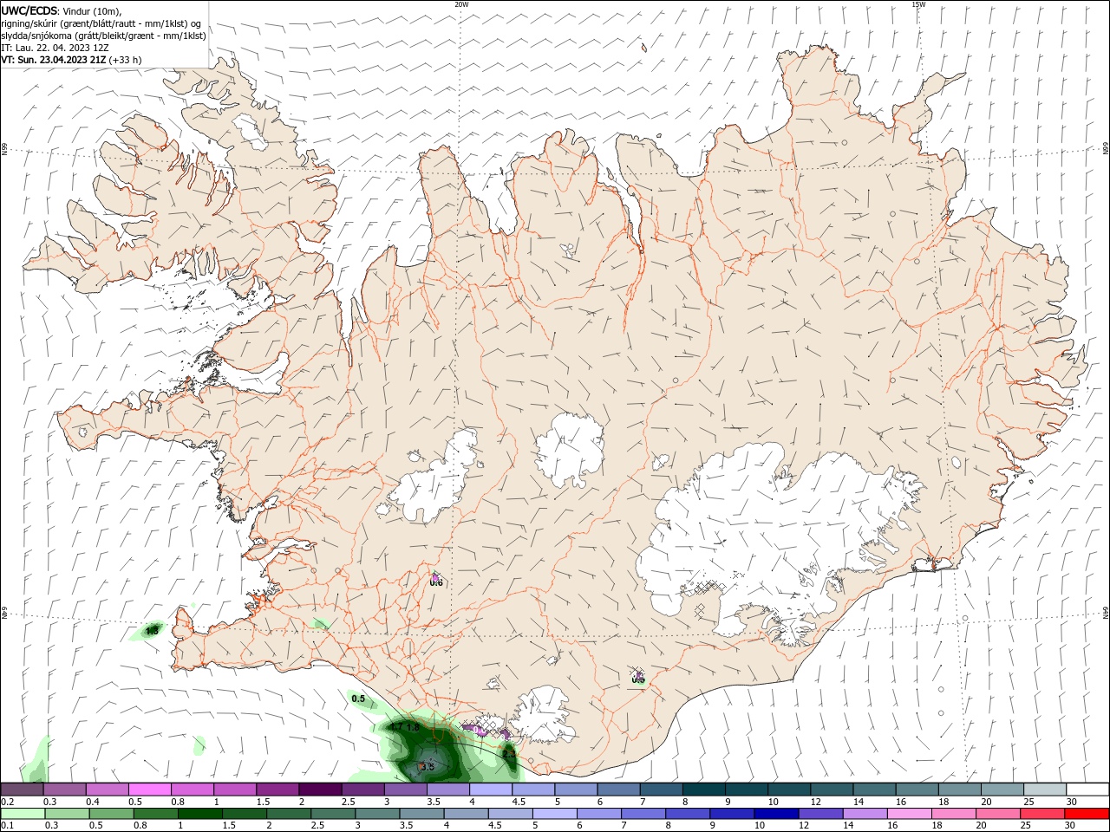The width and height of the screenshot is (1110, 832).
Task: Click the palest green 0.1 swatch in lower legend
Action: 23,814
